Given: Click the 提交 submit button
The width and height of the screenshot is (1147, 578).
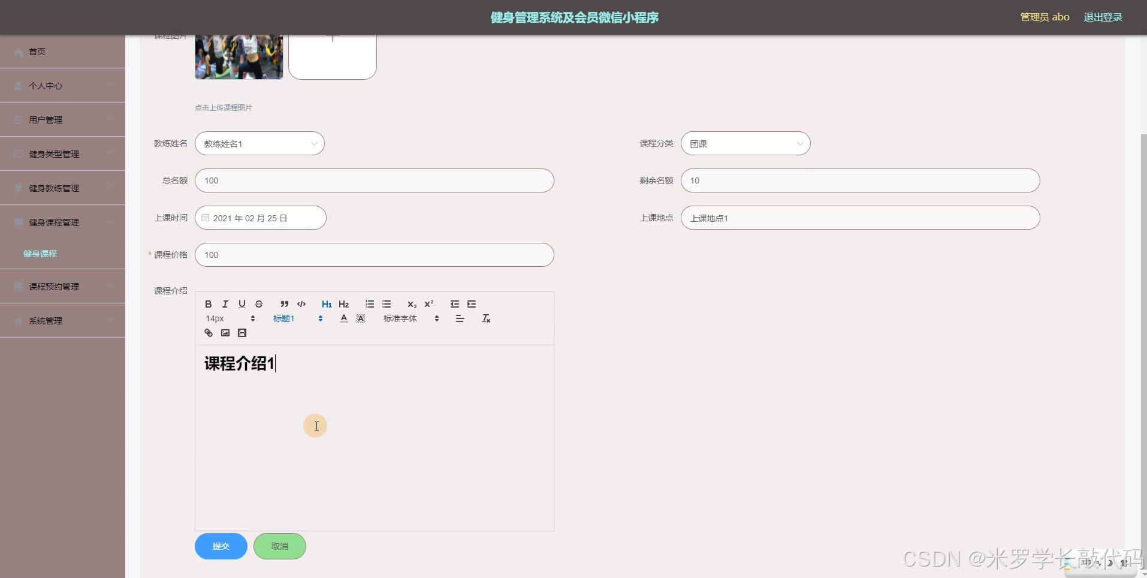Looking at the screenshot, I should coord(221,546).
